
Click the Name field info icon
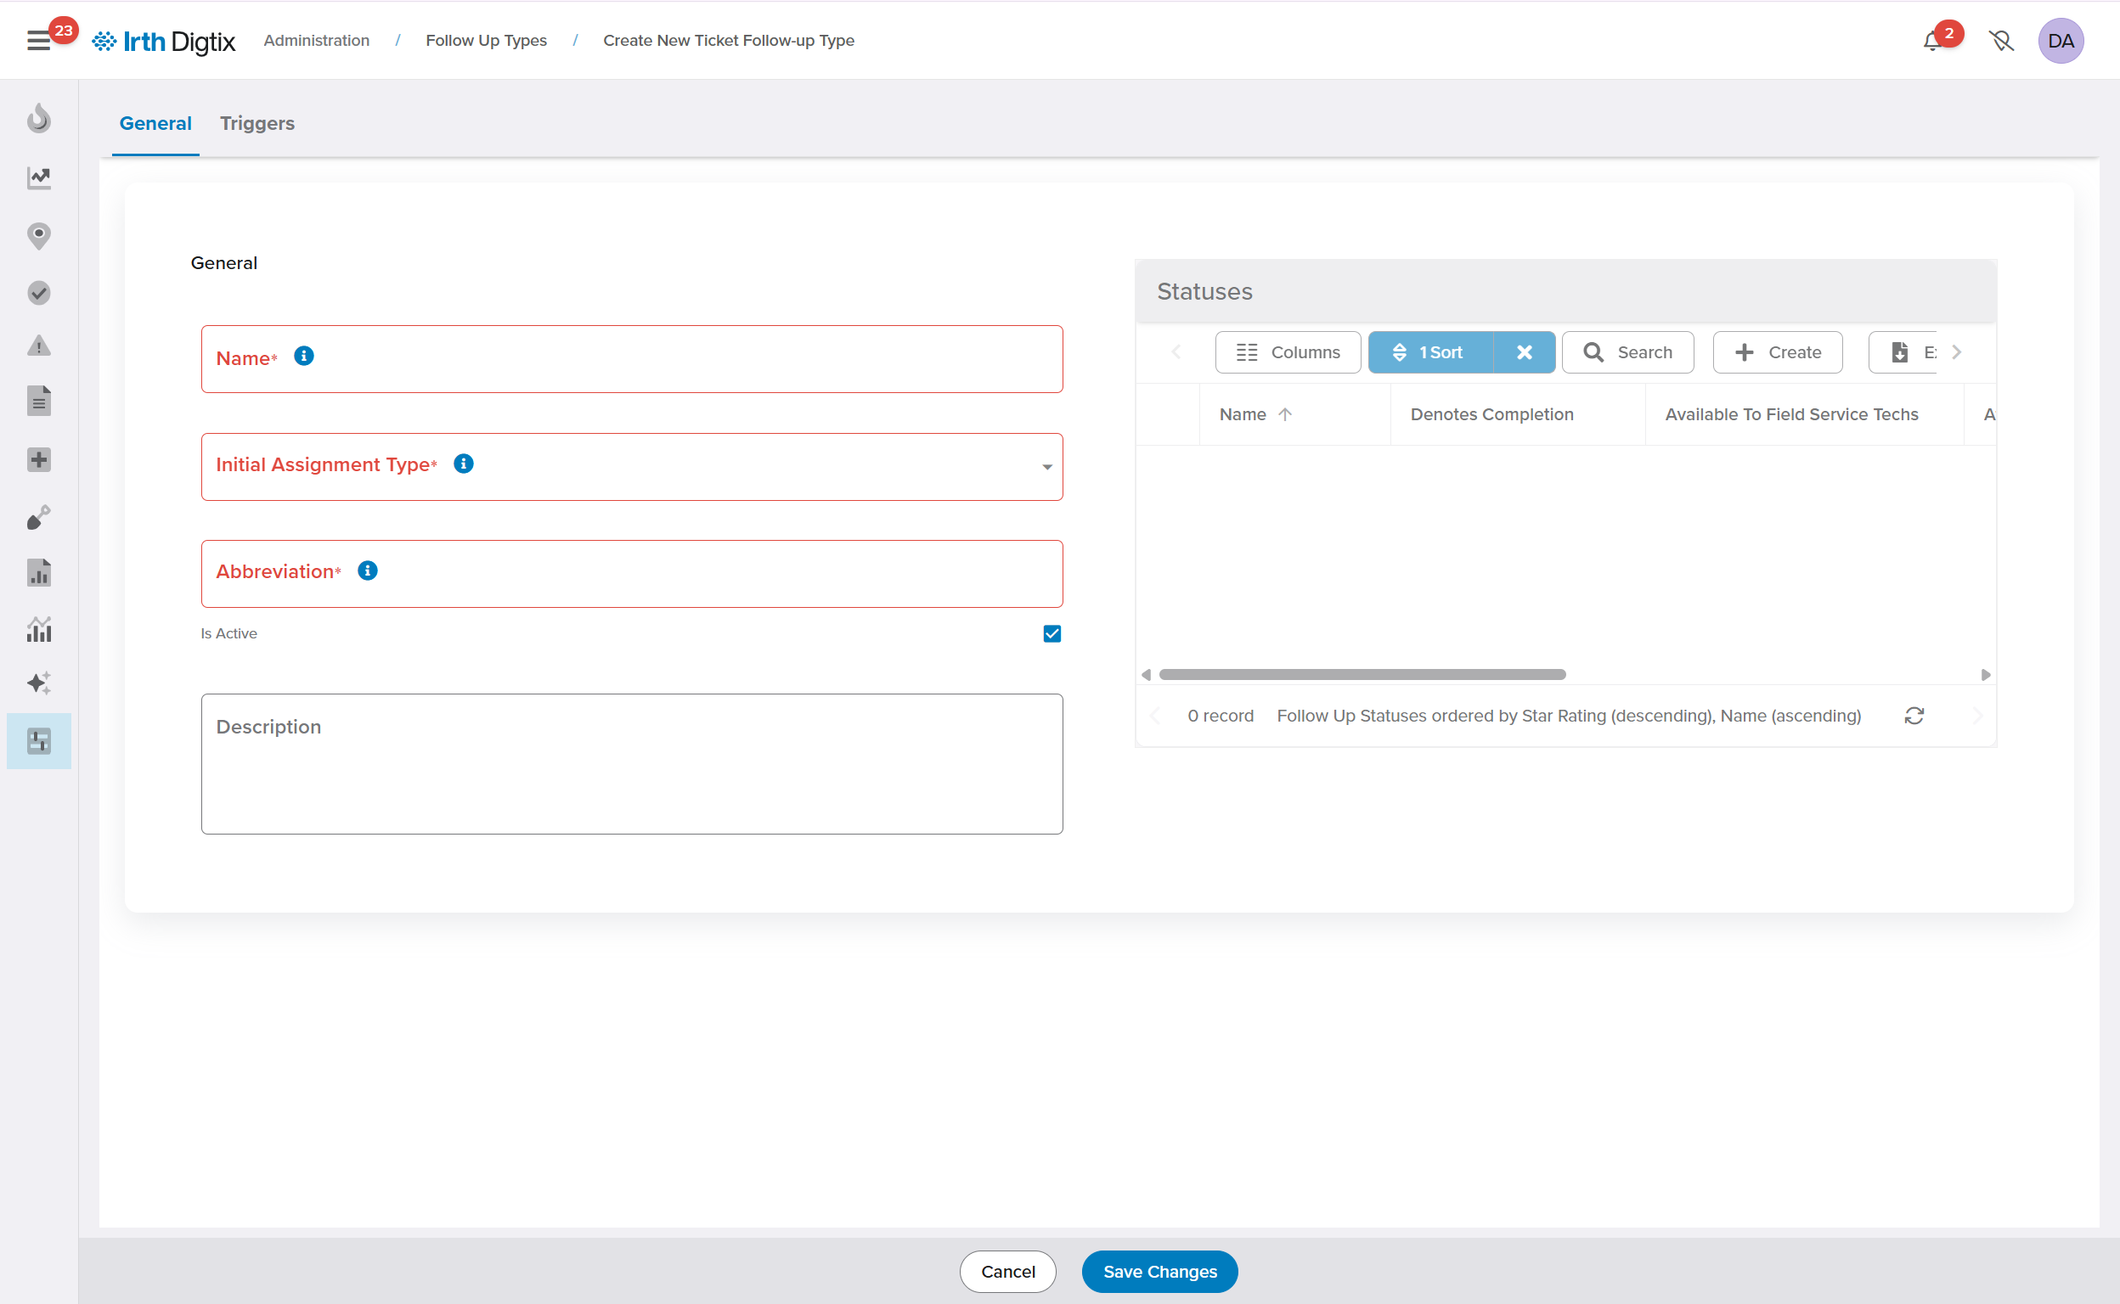(x=304, y=357)
